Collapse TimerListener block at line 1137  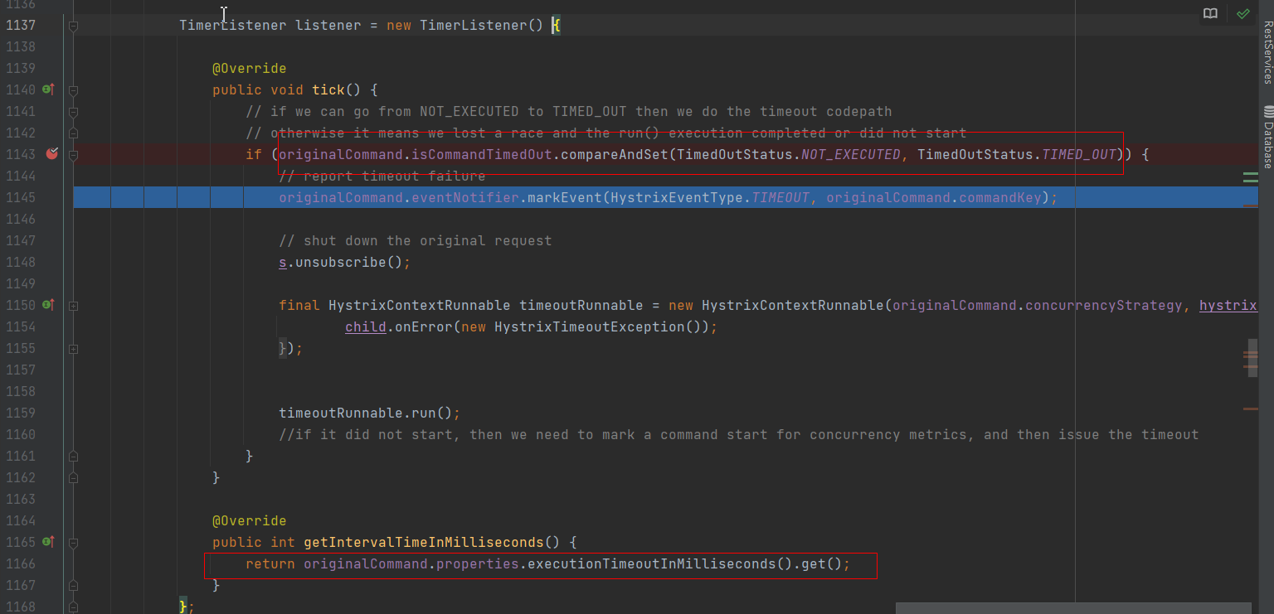(x=73, y=26)
